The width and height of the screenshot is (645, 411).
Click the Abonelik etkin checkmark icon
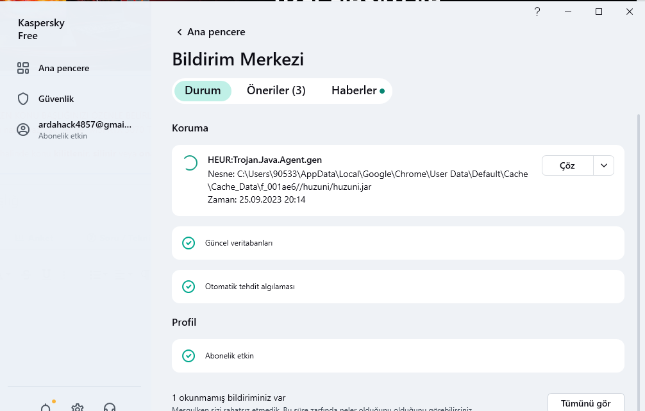(188, 356)
